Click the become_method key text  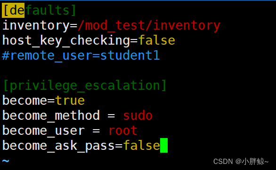(51, 116)
